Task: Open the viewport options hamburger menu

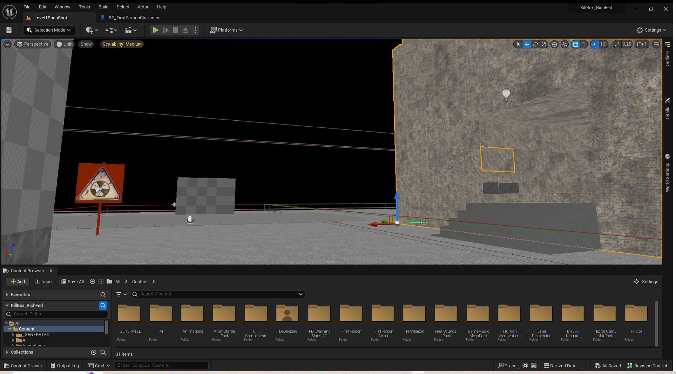Action: (7, 44)
